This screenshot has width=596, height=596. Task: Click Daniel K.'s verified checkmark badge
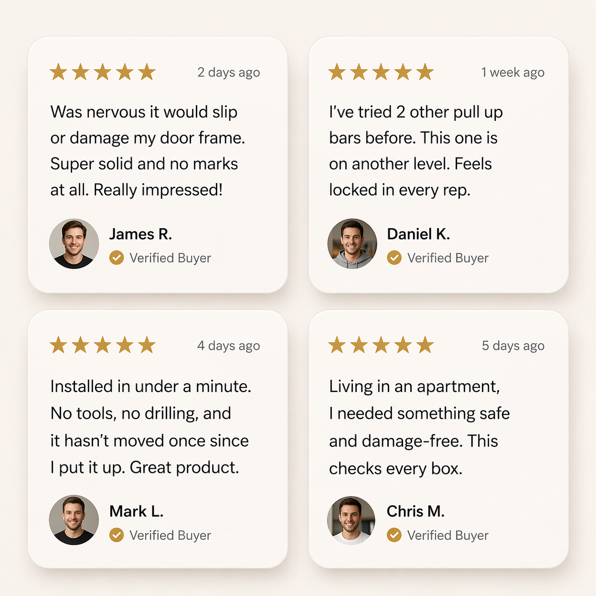coord(394,258)
